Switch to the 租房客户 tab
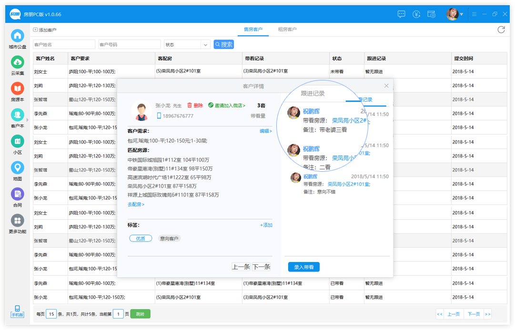515x330 pixels. click(287, 29)
